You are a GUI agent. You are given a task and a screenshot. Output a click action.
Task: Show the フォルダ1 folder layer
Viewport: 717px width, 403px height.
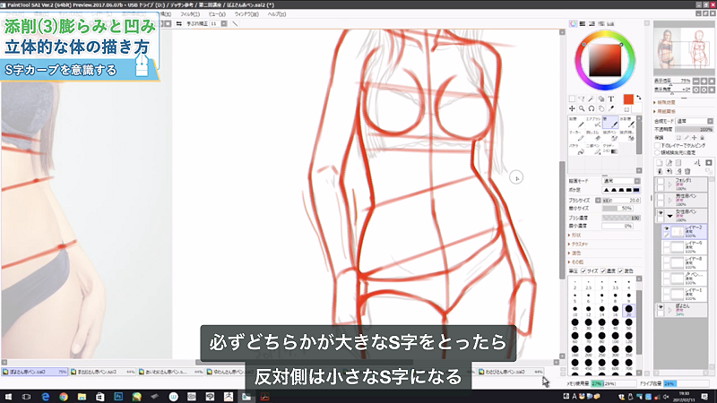click(661, 182)
